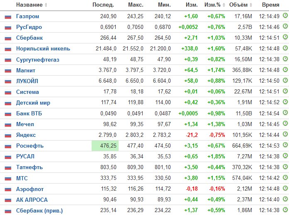Open the Сургутнефтегаз stock link
This screenshot has width=289, height=215.
pos(38,60)
